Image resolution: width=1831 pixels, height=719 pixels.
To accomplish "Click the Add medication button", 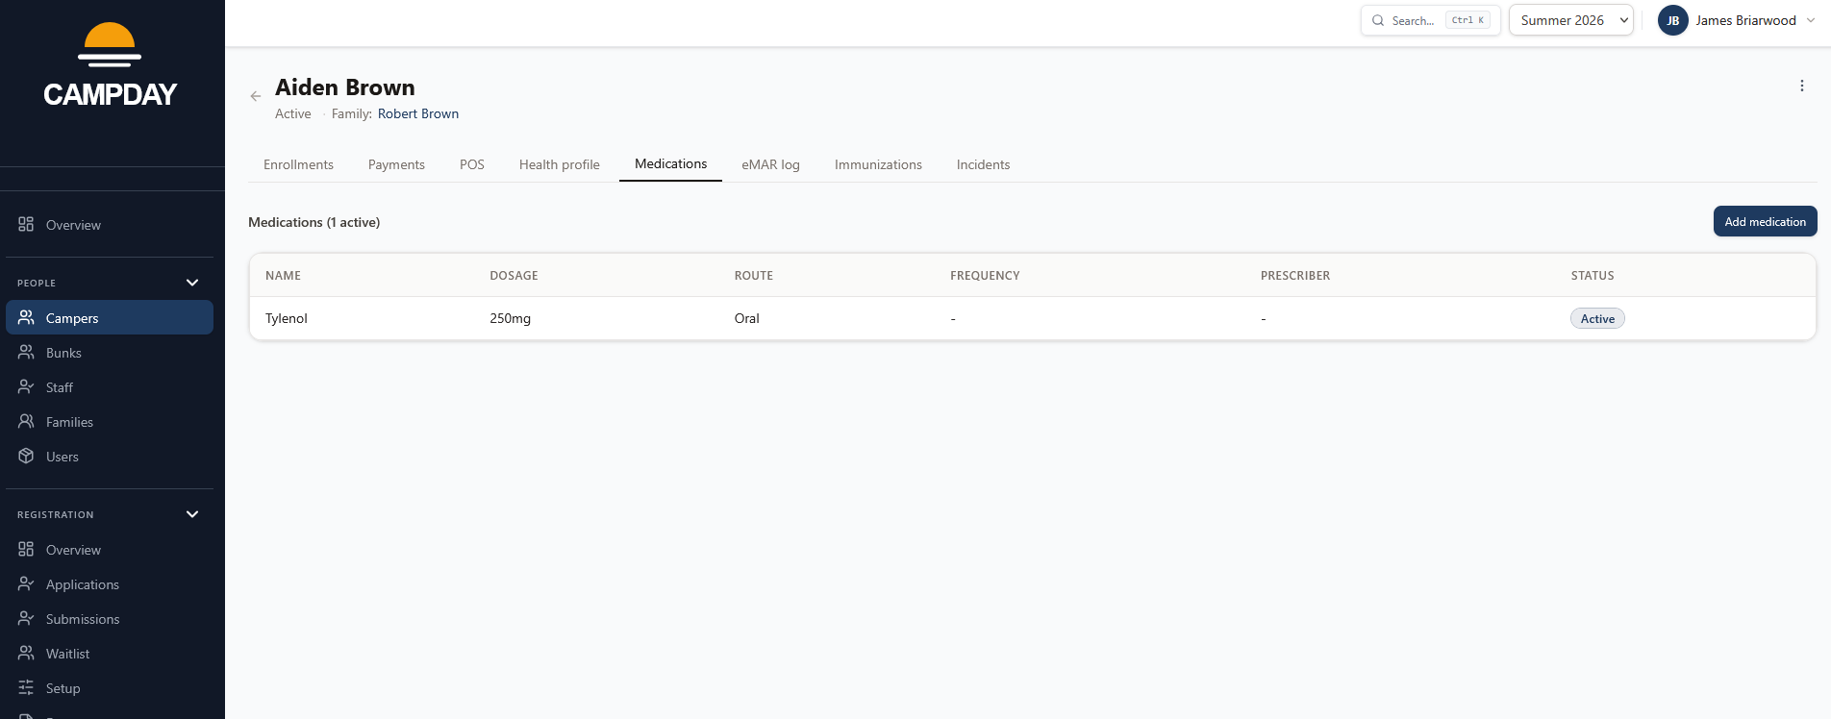I will click(1766, 221).
